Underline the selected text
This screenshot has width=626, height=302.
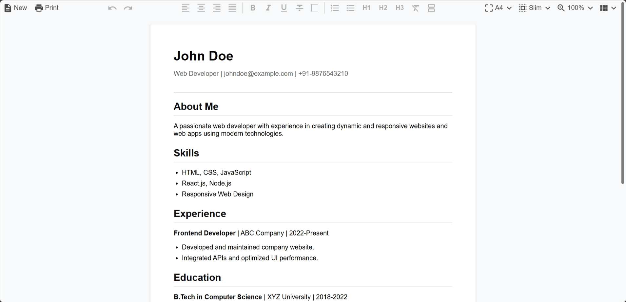[284, 8]
